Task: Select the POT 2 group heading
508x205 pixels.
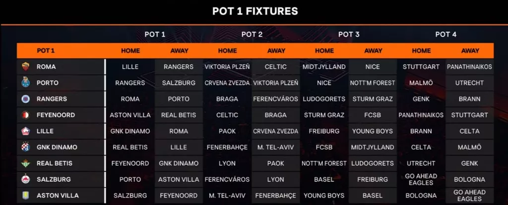Action: (x=252, y=34)
